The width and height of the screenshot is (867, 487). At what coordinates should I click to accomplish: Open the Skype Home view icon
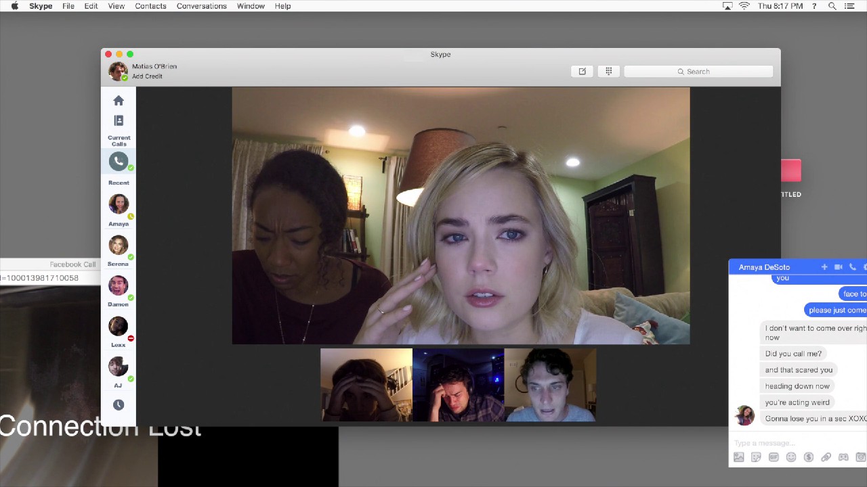pos(119,101)
